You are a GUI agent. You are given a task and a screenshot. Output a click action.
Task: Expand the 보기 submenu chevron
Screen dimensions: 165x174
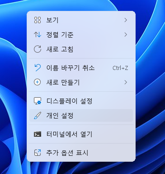126,20
